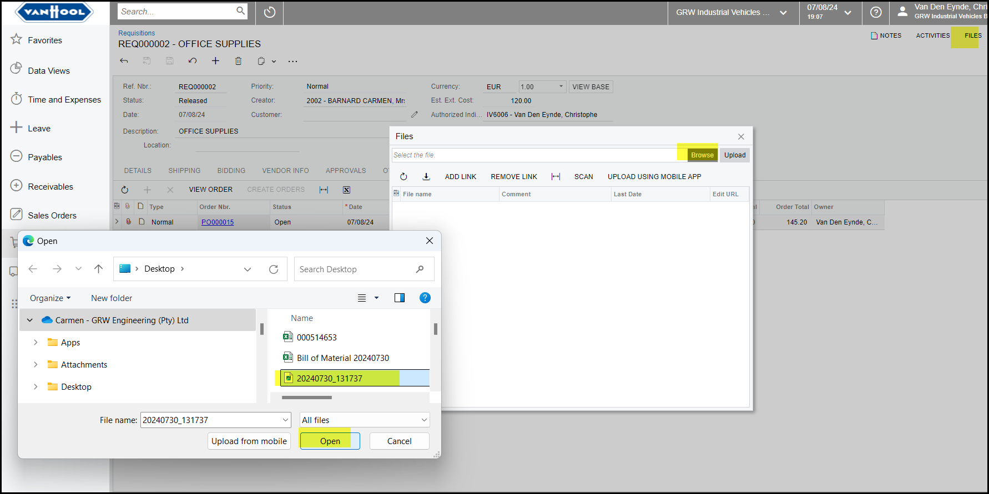Click the Search Desktop field
This screenshot has height=494, width=989.
click(x=355, y=269)
